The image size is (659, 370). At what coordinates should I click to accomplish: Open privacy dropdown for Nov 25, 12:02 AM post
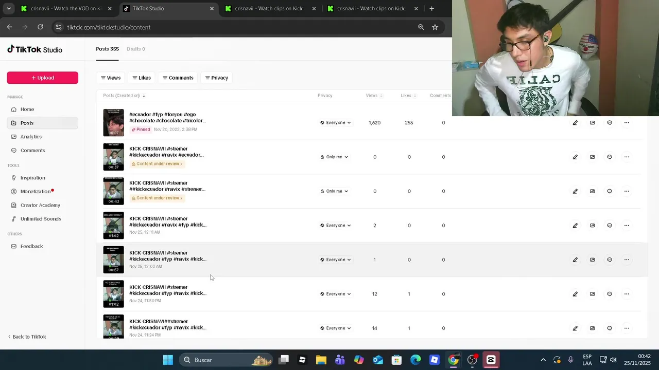tap(336, 260)
